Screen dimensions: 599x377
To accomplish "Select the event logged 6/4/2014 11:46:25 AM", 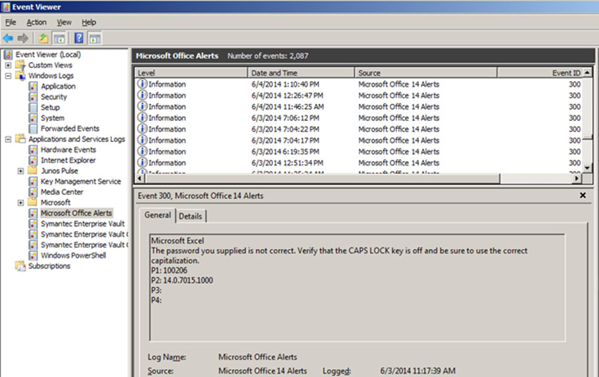I will click(x=359, y=106).
